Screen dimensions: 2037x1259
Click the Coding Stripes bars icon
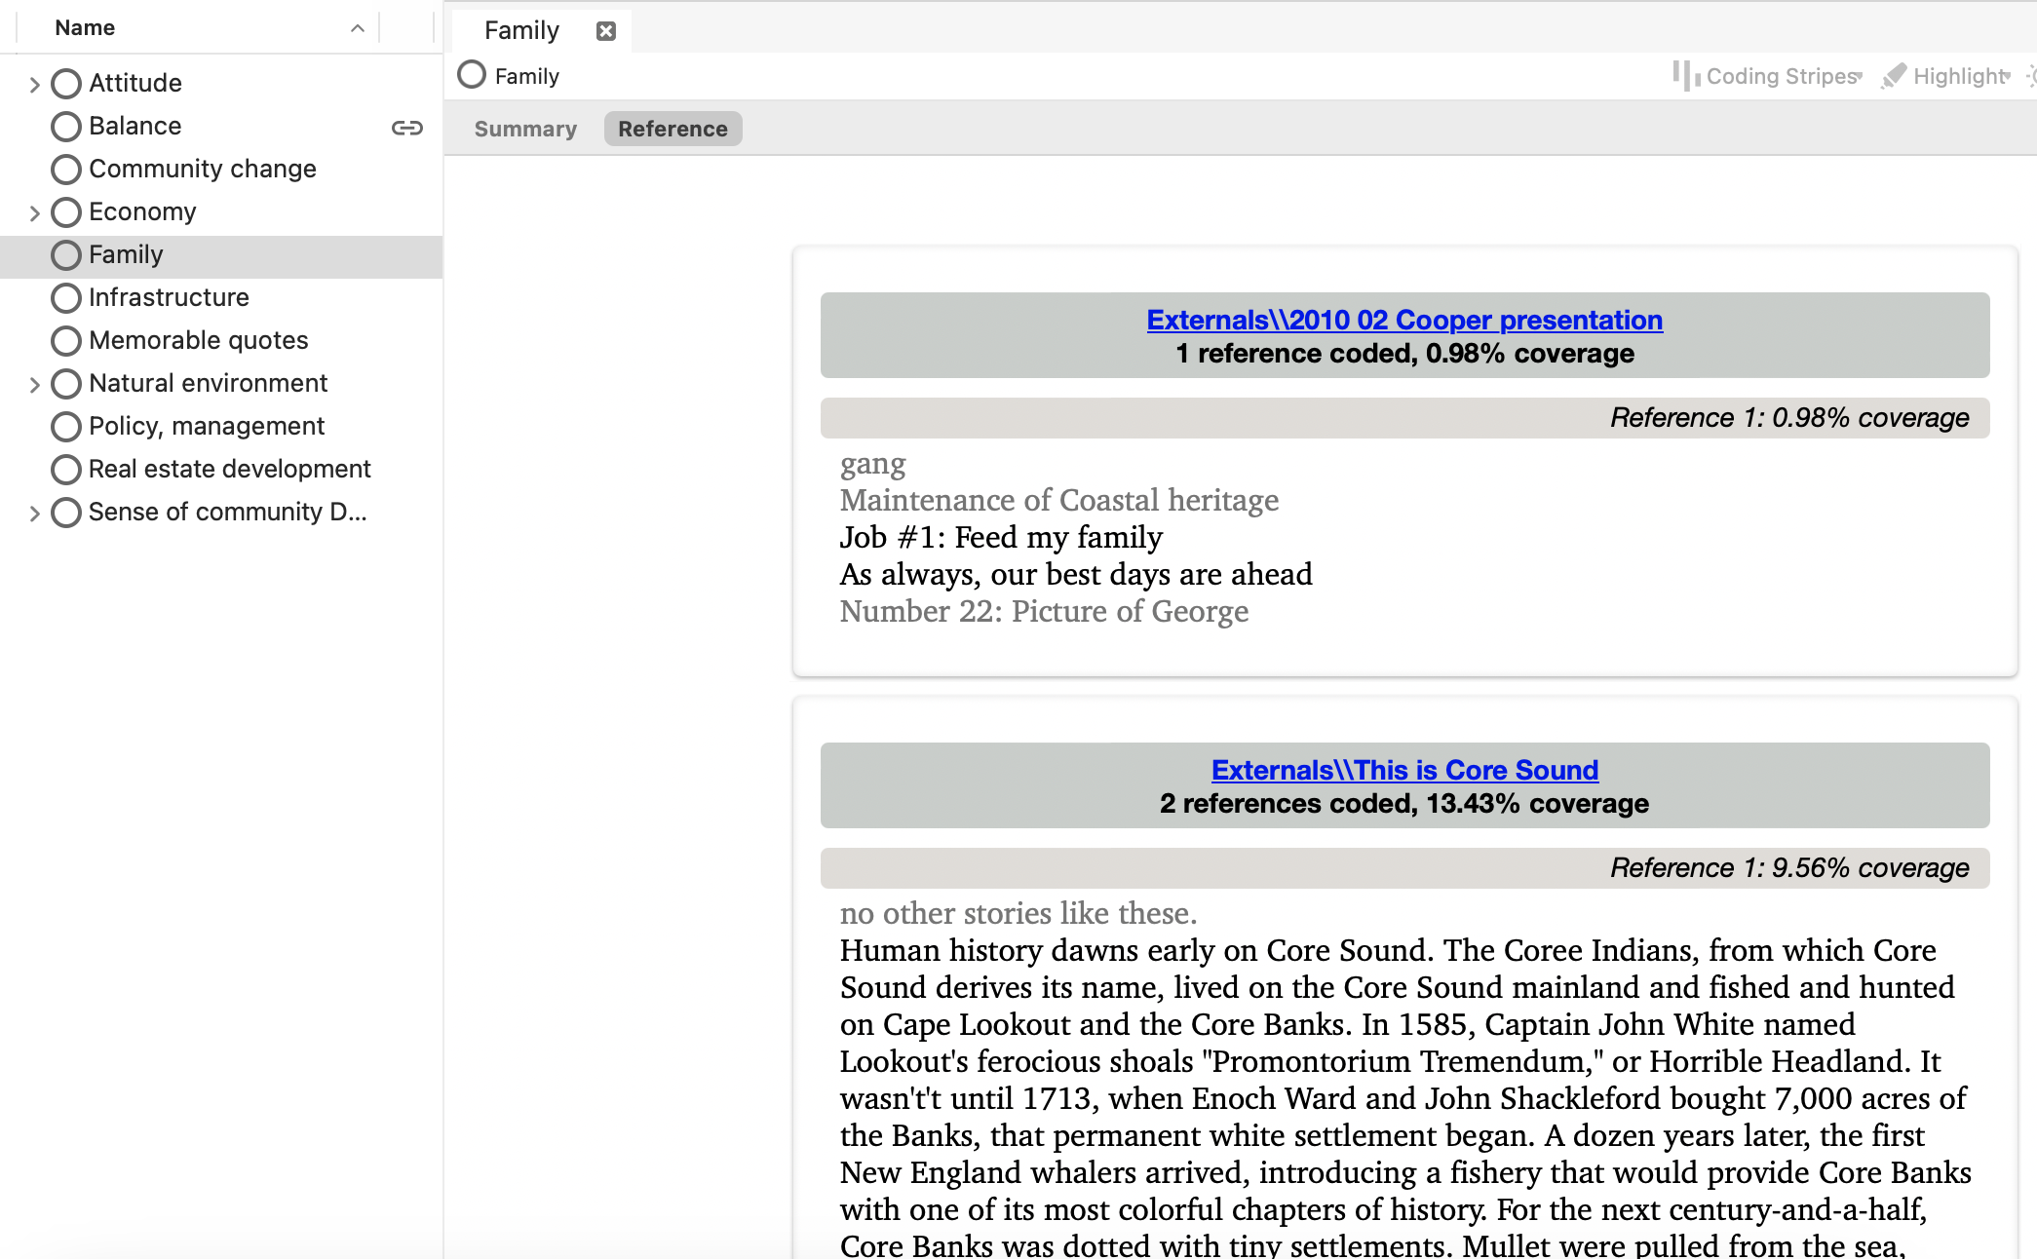(1686, 76)
